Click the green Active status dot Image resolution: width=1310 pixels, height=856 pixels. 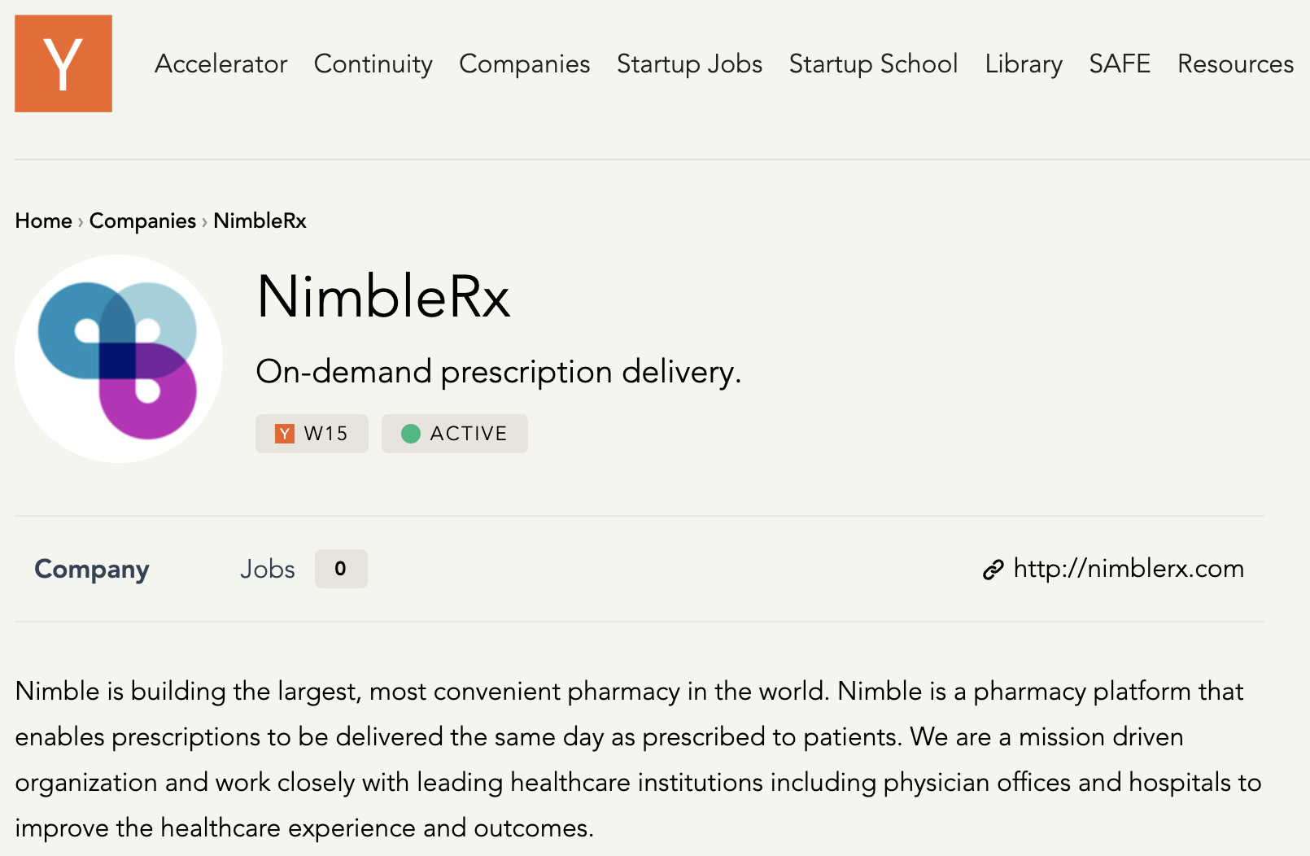[411, 434]
